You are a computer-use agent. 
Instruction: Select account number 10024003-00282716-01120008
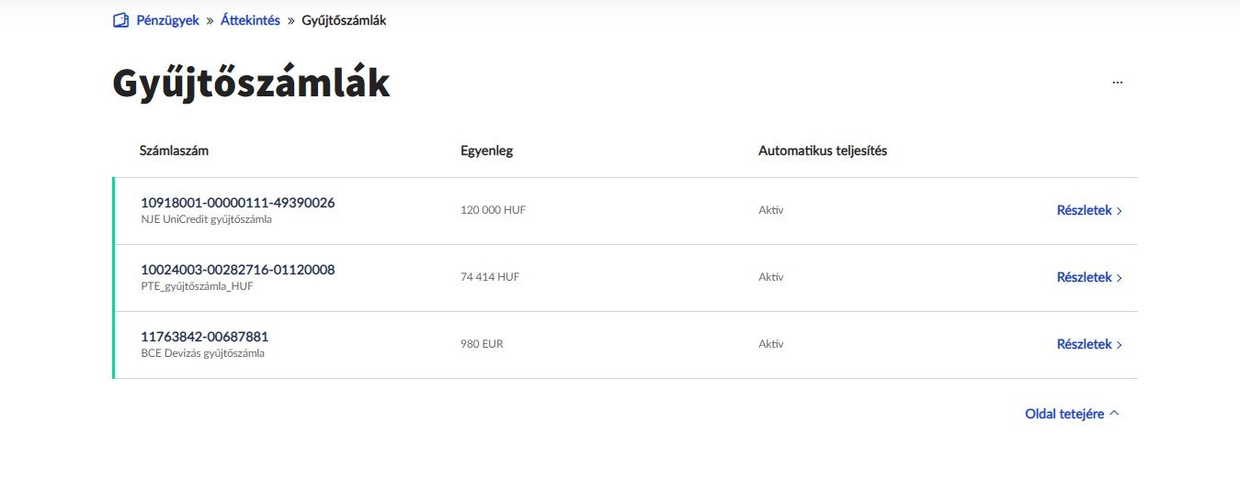pos(237,270)
